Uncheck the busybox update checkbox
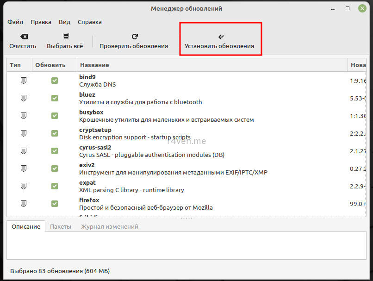Screen dimensions: 373x281 coord(55,116)
